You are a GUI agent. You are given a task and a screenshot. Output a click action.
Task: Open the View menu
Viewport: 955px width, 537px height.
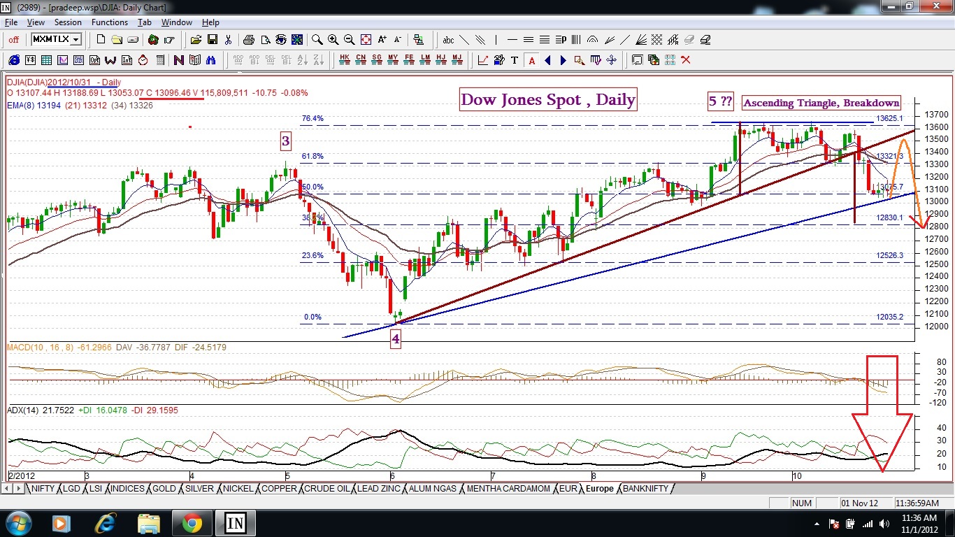click(36, 22)
